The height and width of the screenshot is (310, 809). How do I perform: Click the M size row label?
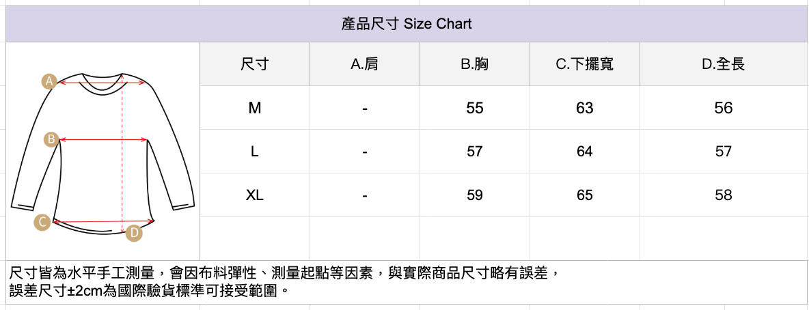[x=255, y=108]
